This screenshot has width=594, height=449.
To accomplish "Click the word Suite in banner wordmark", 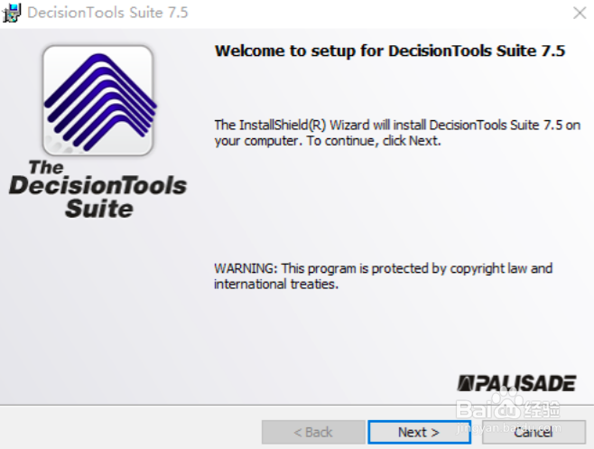I will tap(99, 209).
